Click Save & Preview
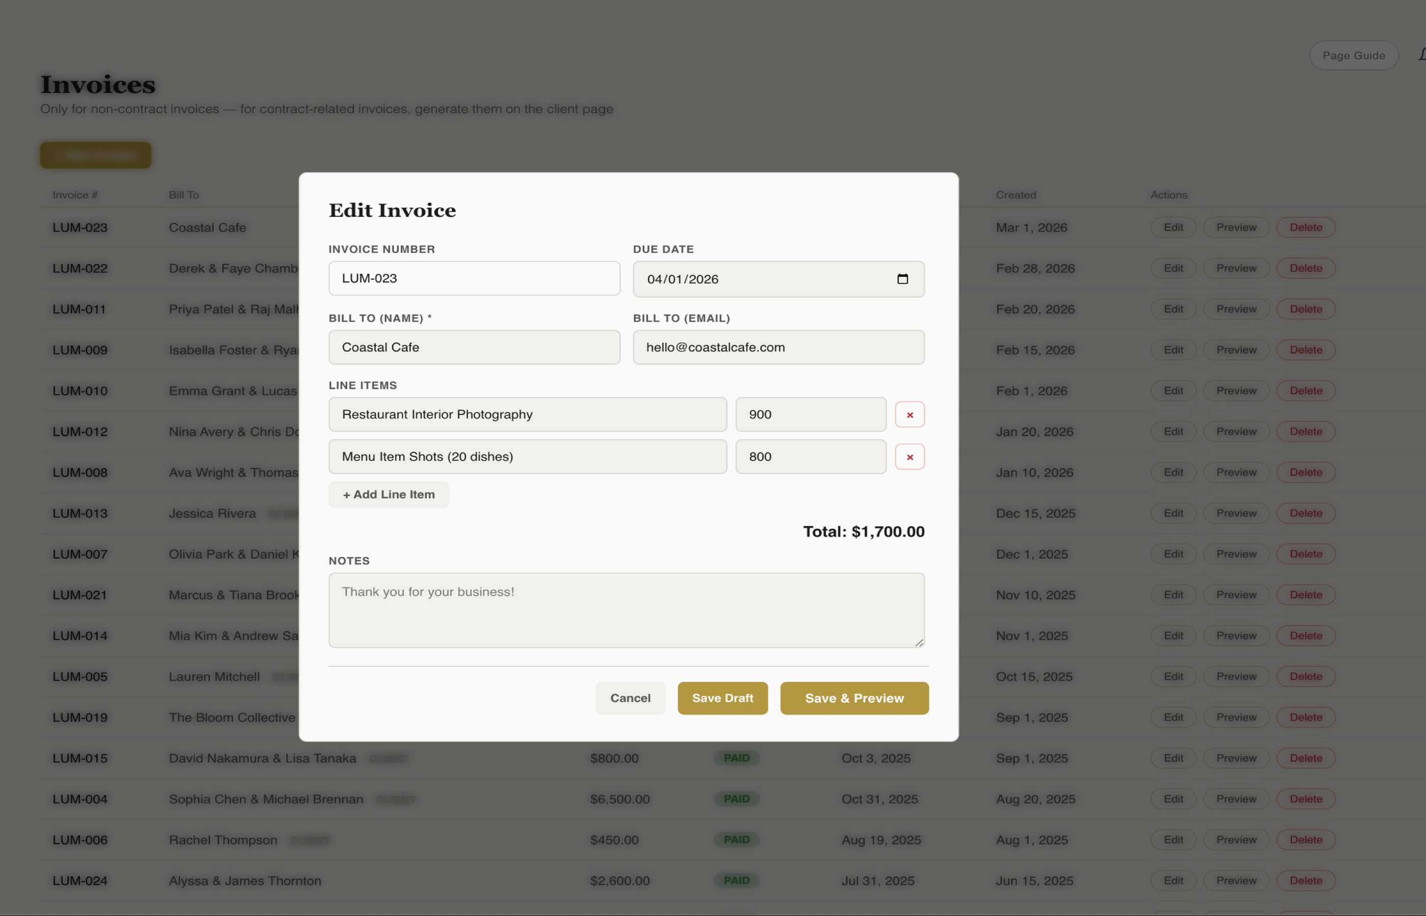Viewport: 1426px width, 916px height. (x=854, y=698)
